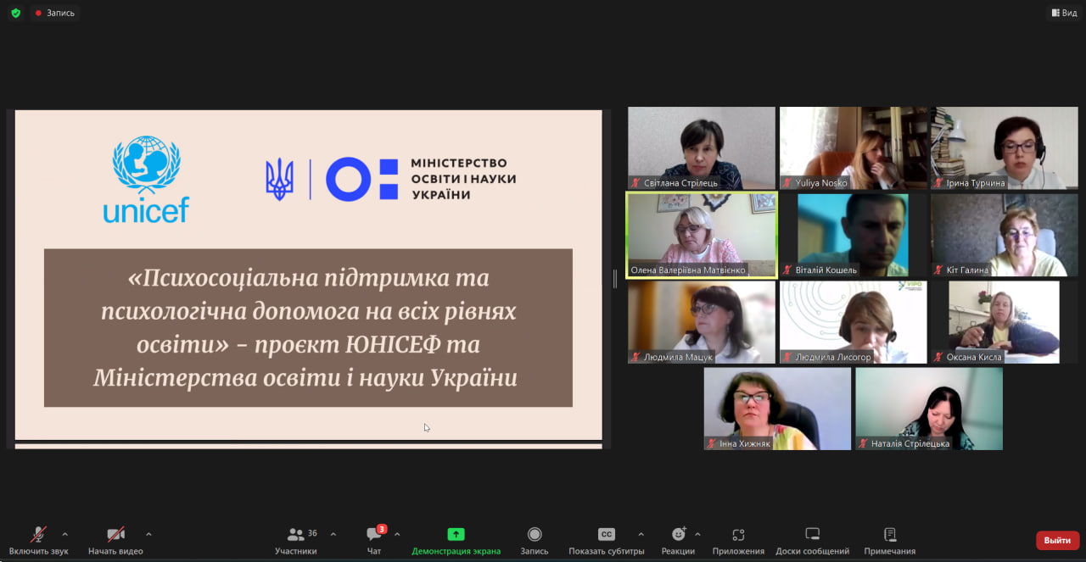The image size is (1086, 562).
Task: Select Кіт Галина video tile
Action: click(1005, 235)
